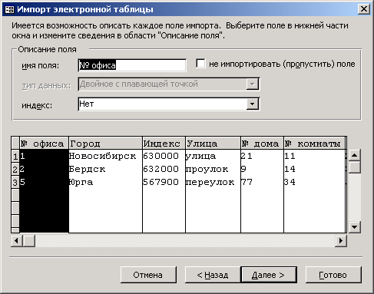Select the № комнаты column header
Image resolution: width=374 pixels, height=294 pixels.
pyautogui.click(x=314, y=144)
